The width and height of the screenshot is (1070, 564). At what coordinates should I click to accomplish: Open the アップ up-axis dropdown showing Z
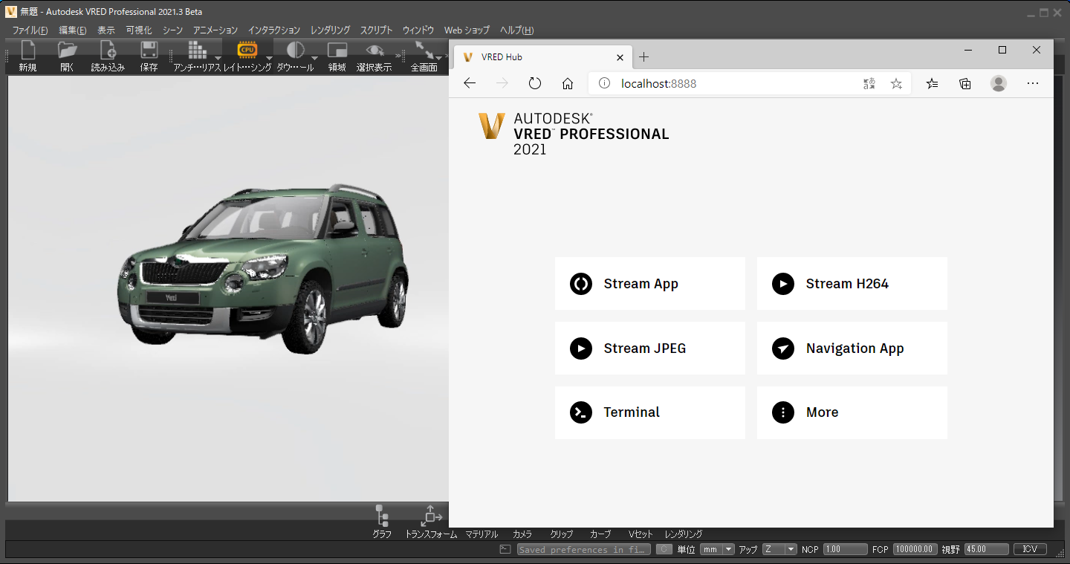[779, 549]
